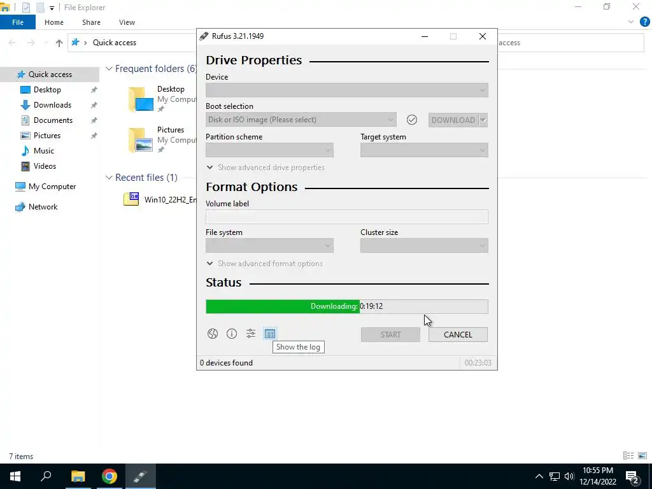The width and height of the screenshot is (652, 489).
Task: Switch to details view in File Explorer
Action: 628,456
